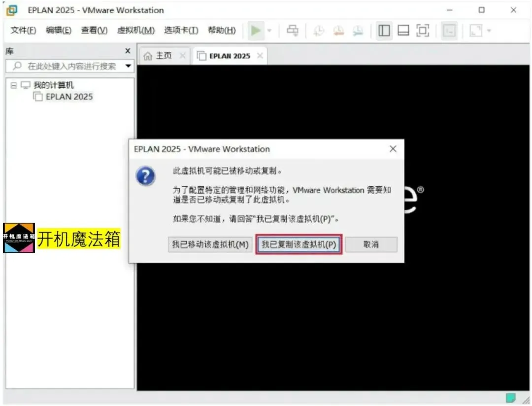Close the 主页 tab

pos(183,55)
